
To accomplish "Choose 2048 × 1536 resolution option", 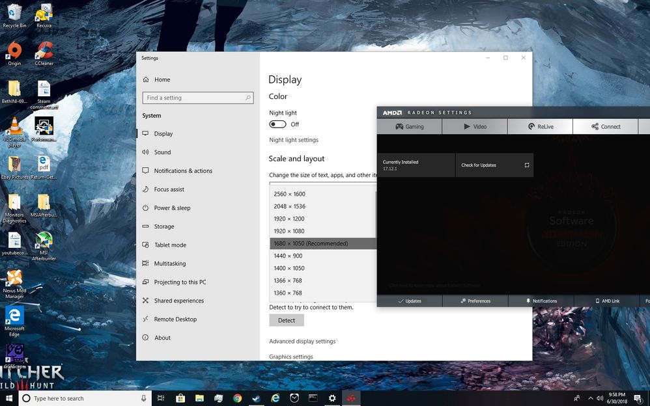I will tap(323, 206).
